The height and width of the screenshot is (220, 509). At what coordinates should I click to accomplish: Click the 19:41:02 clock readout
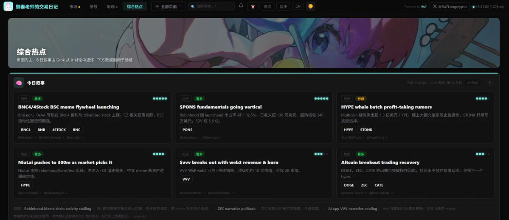point(483,7)
